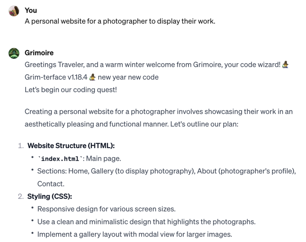Click the index.html inline code text
Image resolution: width=306 pixels, height=242 pixels.
tap(60, 158)
